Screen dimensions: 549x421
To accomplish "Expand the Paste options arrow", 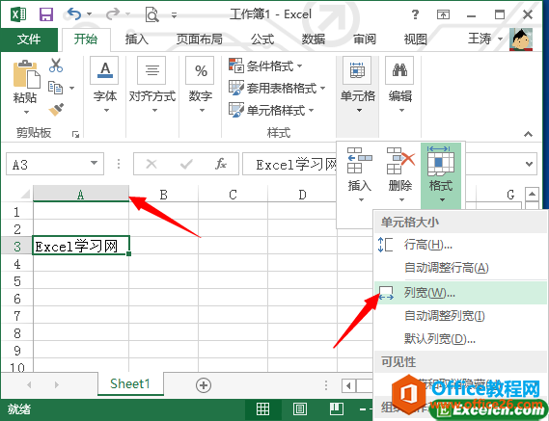I will (27, 113).
